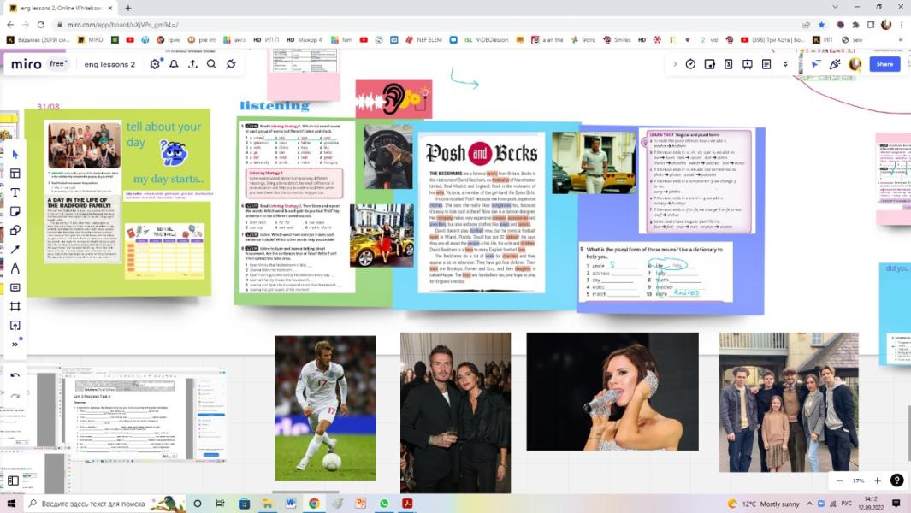Select the Frame tool
Image resolution: width=911 pixels, height=513 pixels.
coord(15,306)
